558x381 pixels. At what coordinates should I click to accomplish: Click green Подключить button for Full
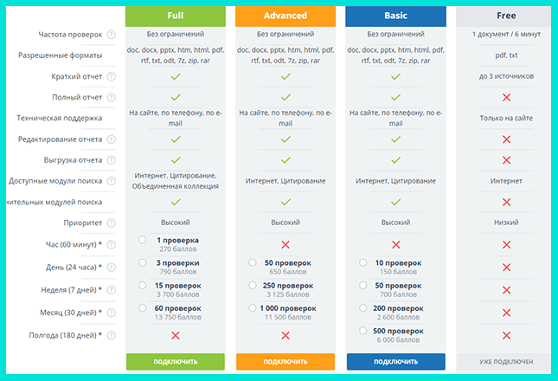click(x=176, y=361)
